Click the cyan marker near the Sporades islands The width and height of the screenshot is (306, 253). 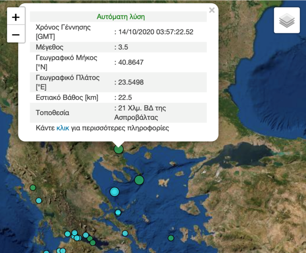(x=118, y=213)
